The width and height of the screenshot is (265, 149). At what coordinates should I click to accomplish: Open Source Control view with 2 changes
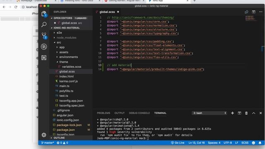[44, 36]
